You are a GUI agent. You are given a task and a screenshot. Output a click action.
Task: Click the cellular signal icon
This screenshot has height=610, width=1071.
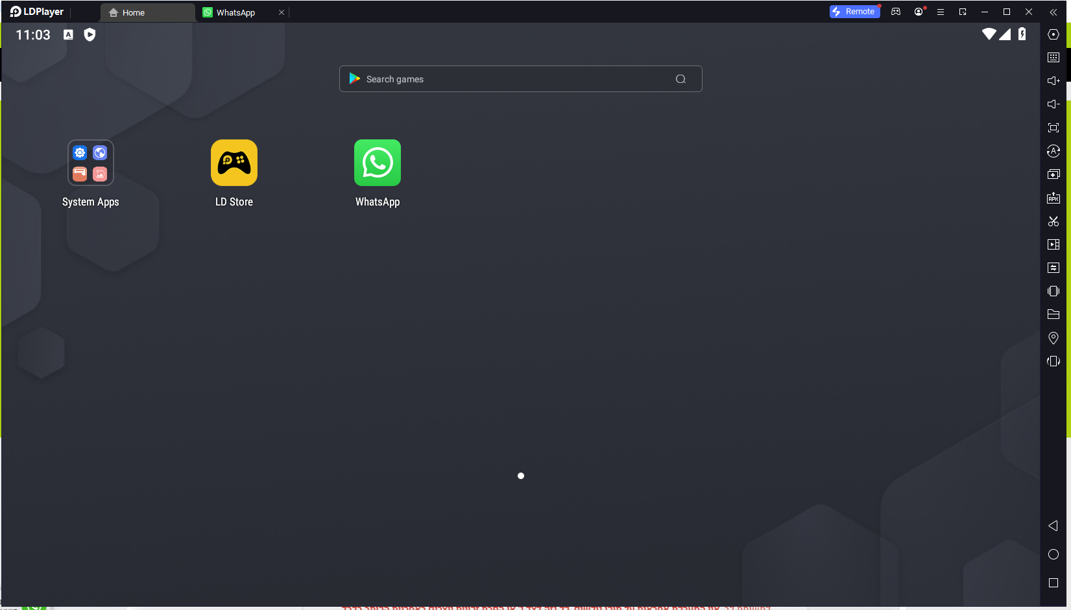1005,34
